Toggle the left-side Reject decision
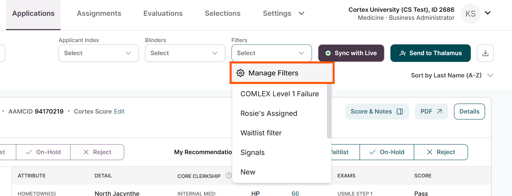This screenshot has width=512, height=196. (x=97, y=152)
